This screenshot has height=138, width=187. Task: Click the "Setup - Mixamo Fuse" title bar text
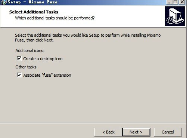tap(32, 2)
